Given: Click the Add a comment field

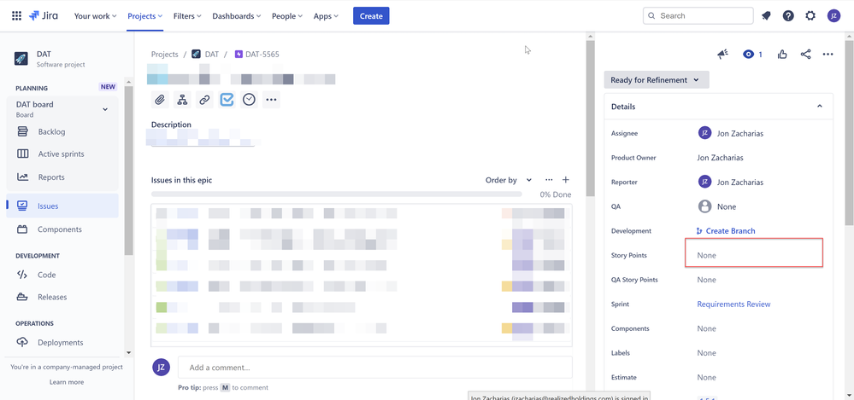Looking at the screenshot, I should point(374,368).
